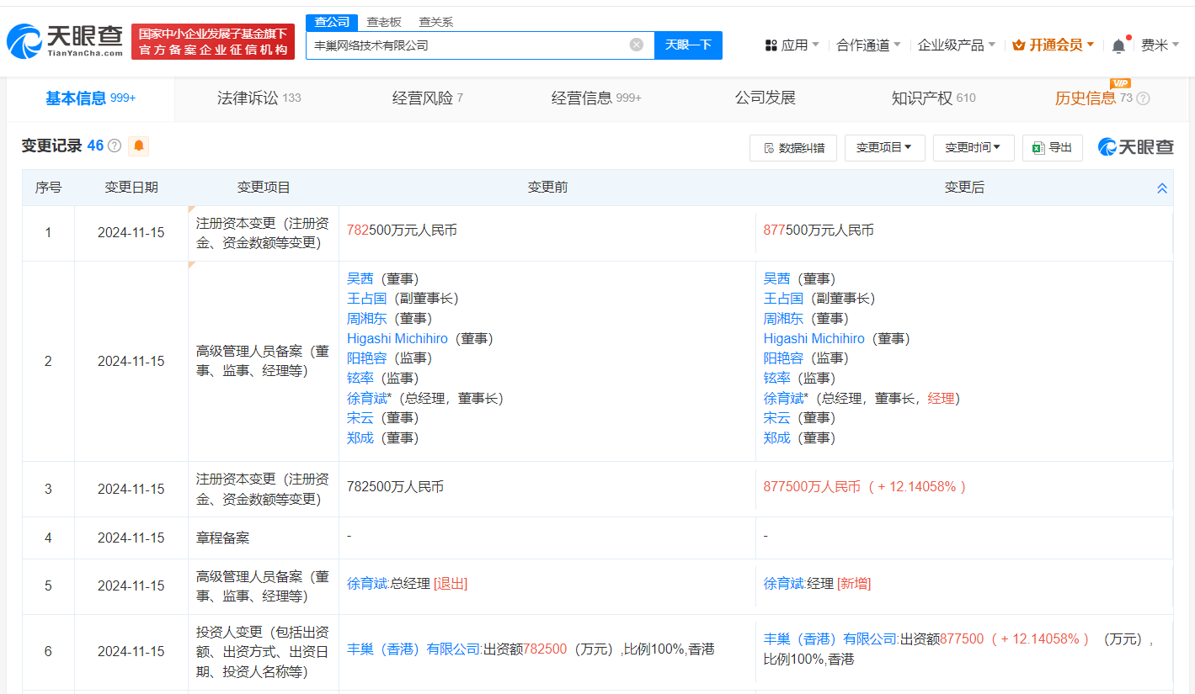
Task: Clear the search box with the X icon
Action: click(x=637, y=45)
